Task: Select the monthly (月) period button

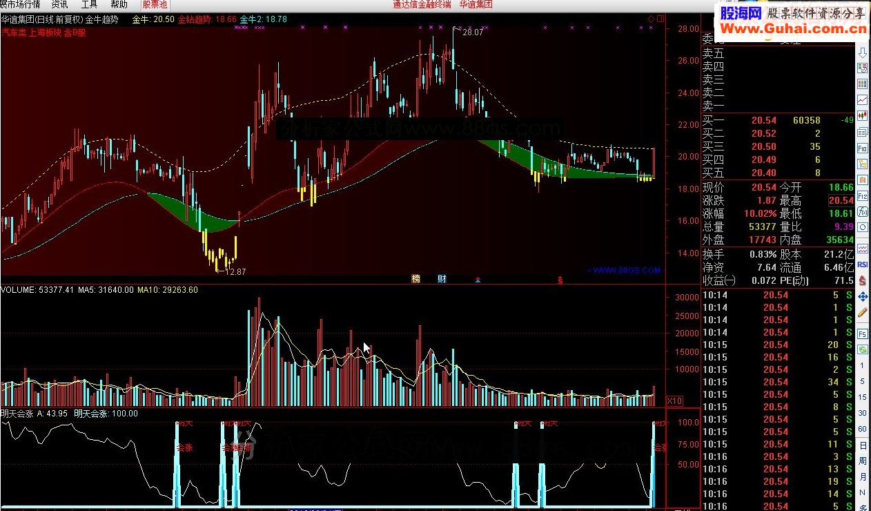Action: (x=863, y=477)
